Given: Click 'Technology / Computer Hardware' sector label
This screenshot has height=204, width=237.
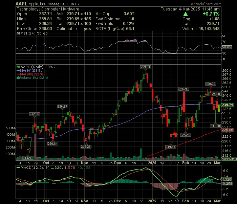Looking at the screenshot, I should click(x=48, y=9).
